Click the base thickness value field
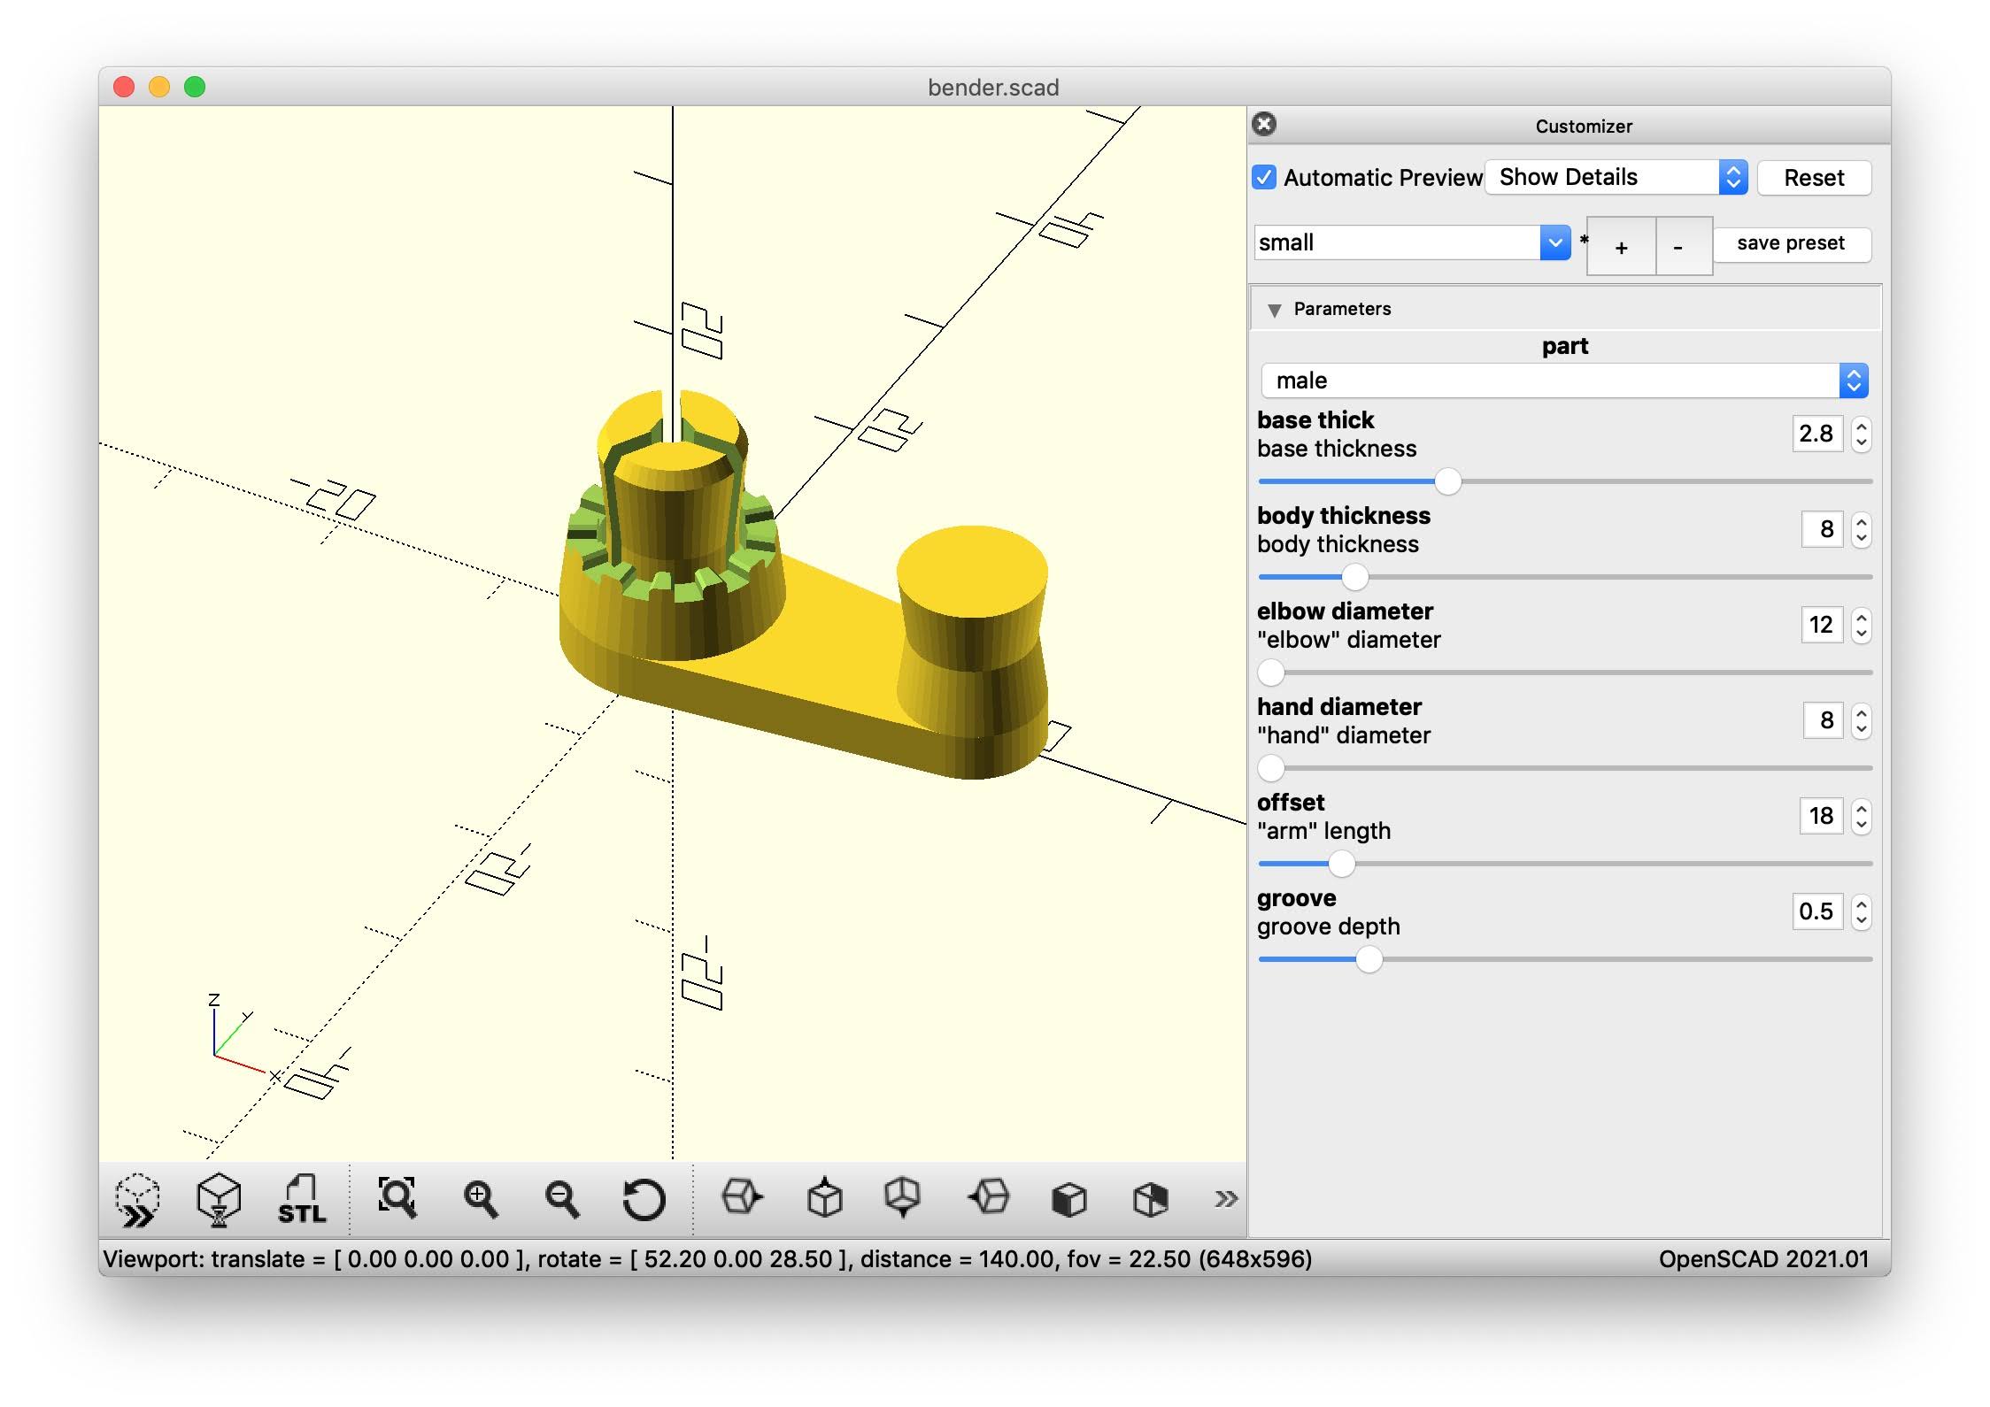Viewport: 1990px width, 1407px height. click(x=1816, y=434)
